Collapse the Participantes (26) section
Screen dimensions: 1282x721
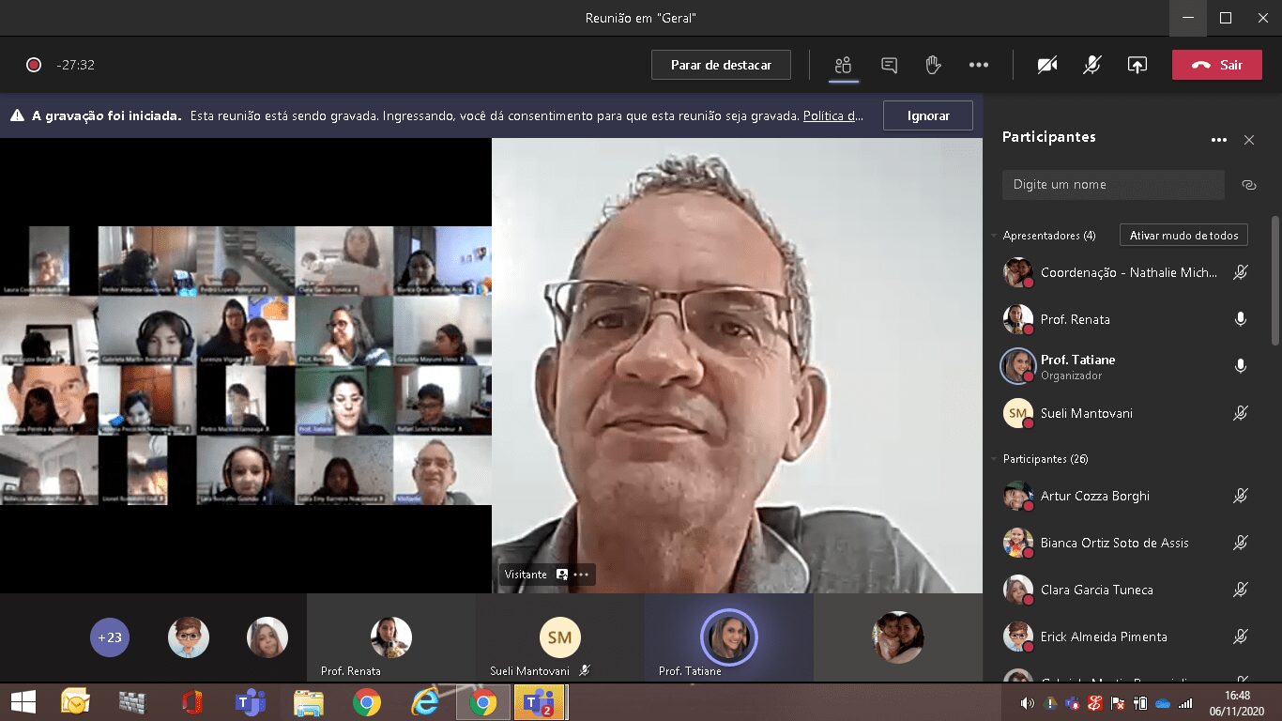(994, 459)
